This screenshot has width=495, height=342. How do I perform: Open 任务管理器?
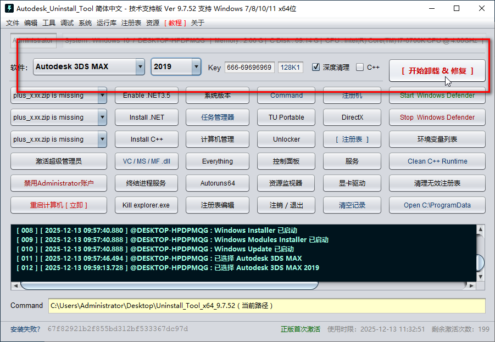point(218,117)
